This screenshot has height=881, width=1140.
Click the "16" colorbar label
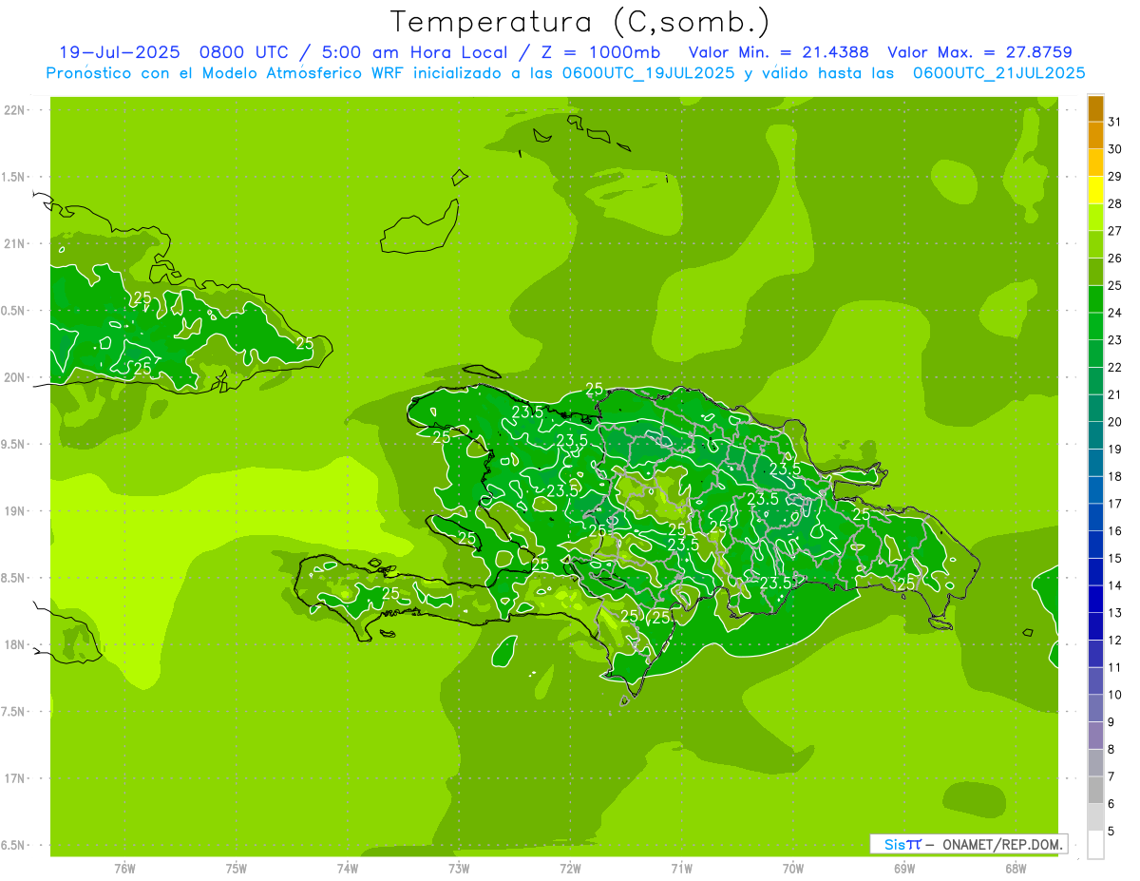click(1115, 531)
